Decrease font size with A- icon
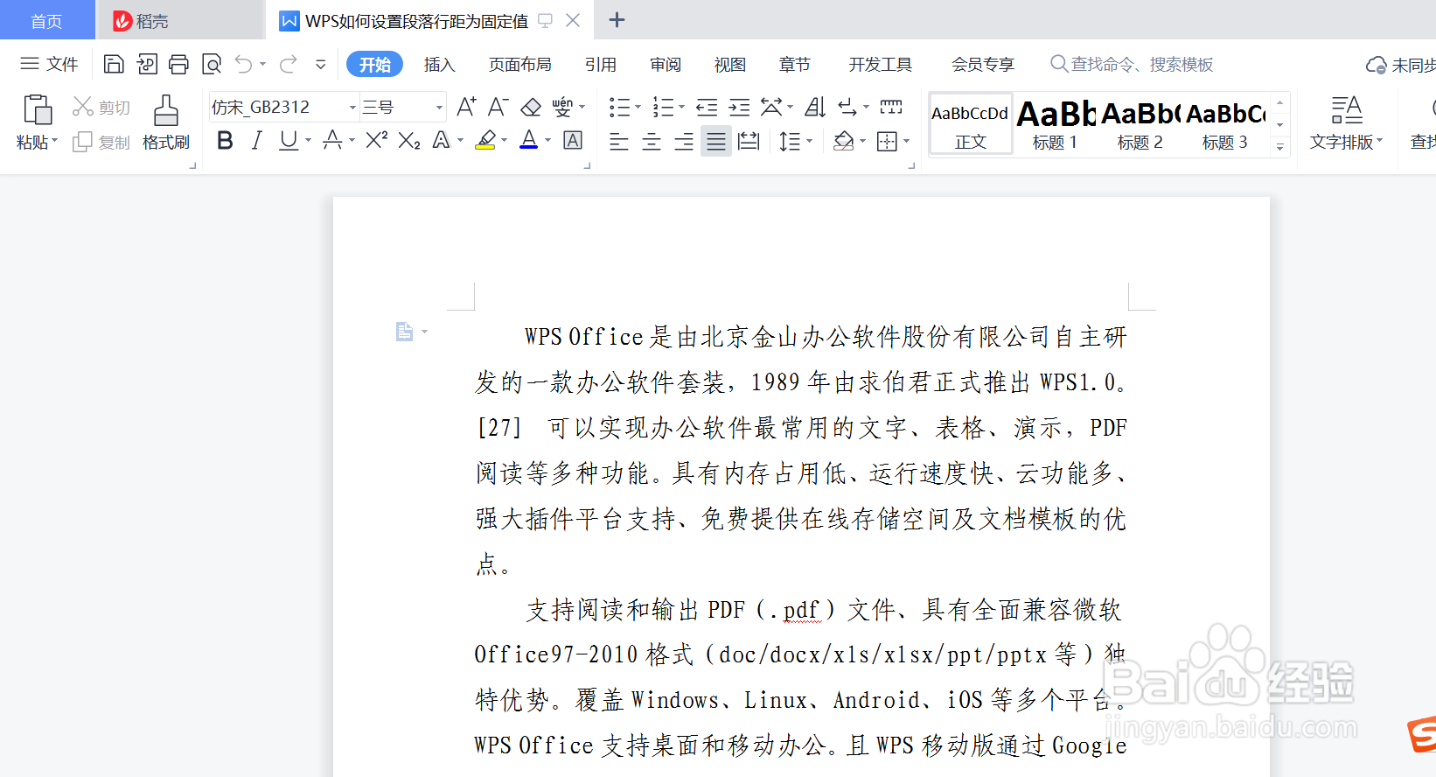This screenshot has height=777, width=1436. pyautogui.click(x=498, y=107)
